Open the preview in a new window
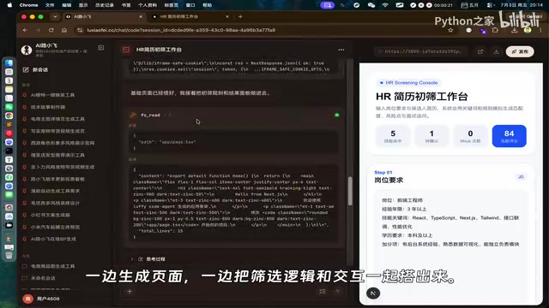 coord(480,51)
